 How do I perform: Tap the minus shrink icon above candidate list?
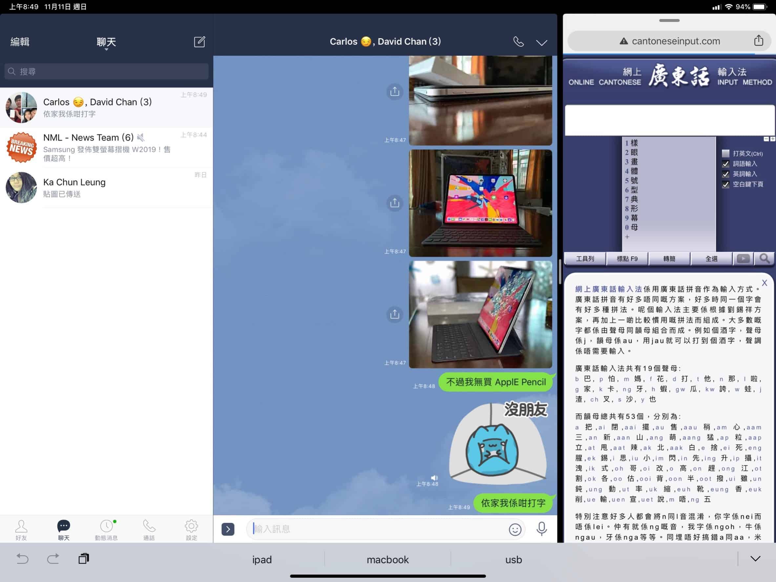pos(766,139)
